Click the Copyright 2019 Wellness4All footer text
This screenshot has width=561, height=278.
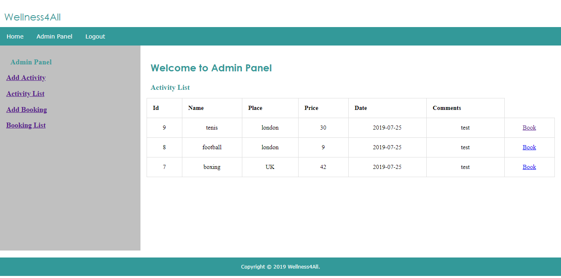click(280, 267)
